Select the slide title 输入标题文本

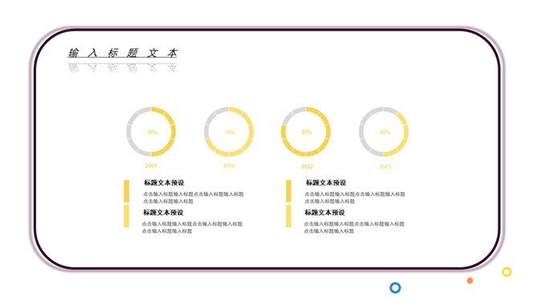click(123, 53)
